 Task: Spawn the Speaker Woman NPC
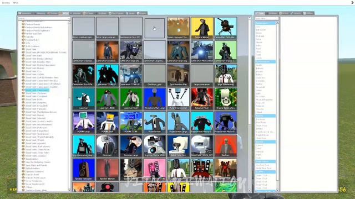click(x=107, y=170)
